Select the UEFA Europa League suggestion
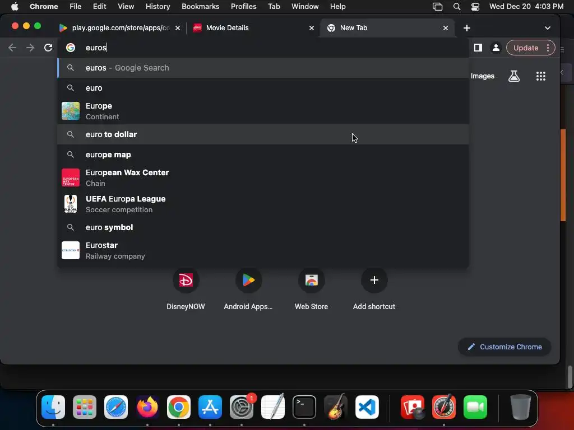The width and height of the screenshot is (574, 430). coord(263,204)
